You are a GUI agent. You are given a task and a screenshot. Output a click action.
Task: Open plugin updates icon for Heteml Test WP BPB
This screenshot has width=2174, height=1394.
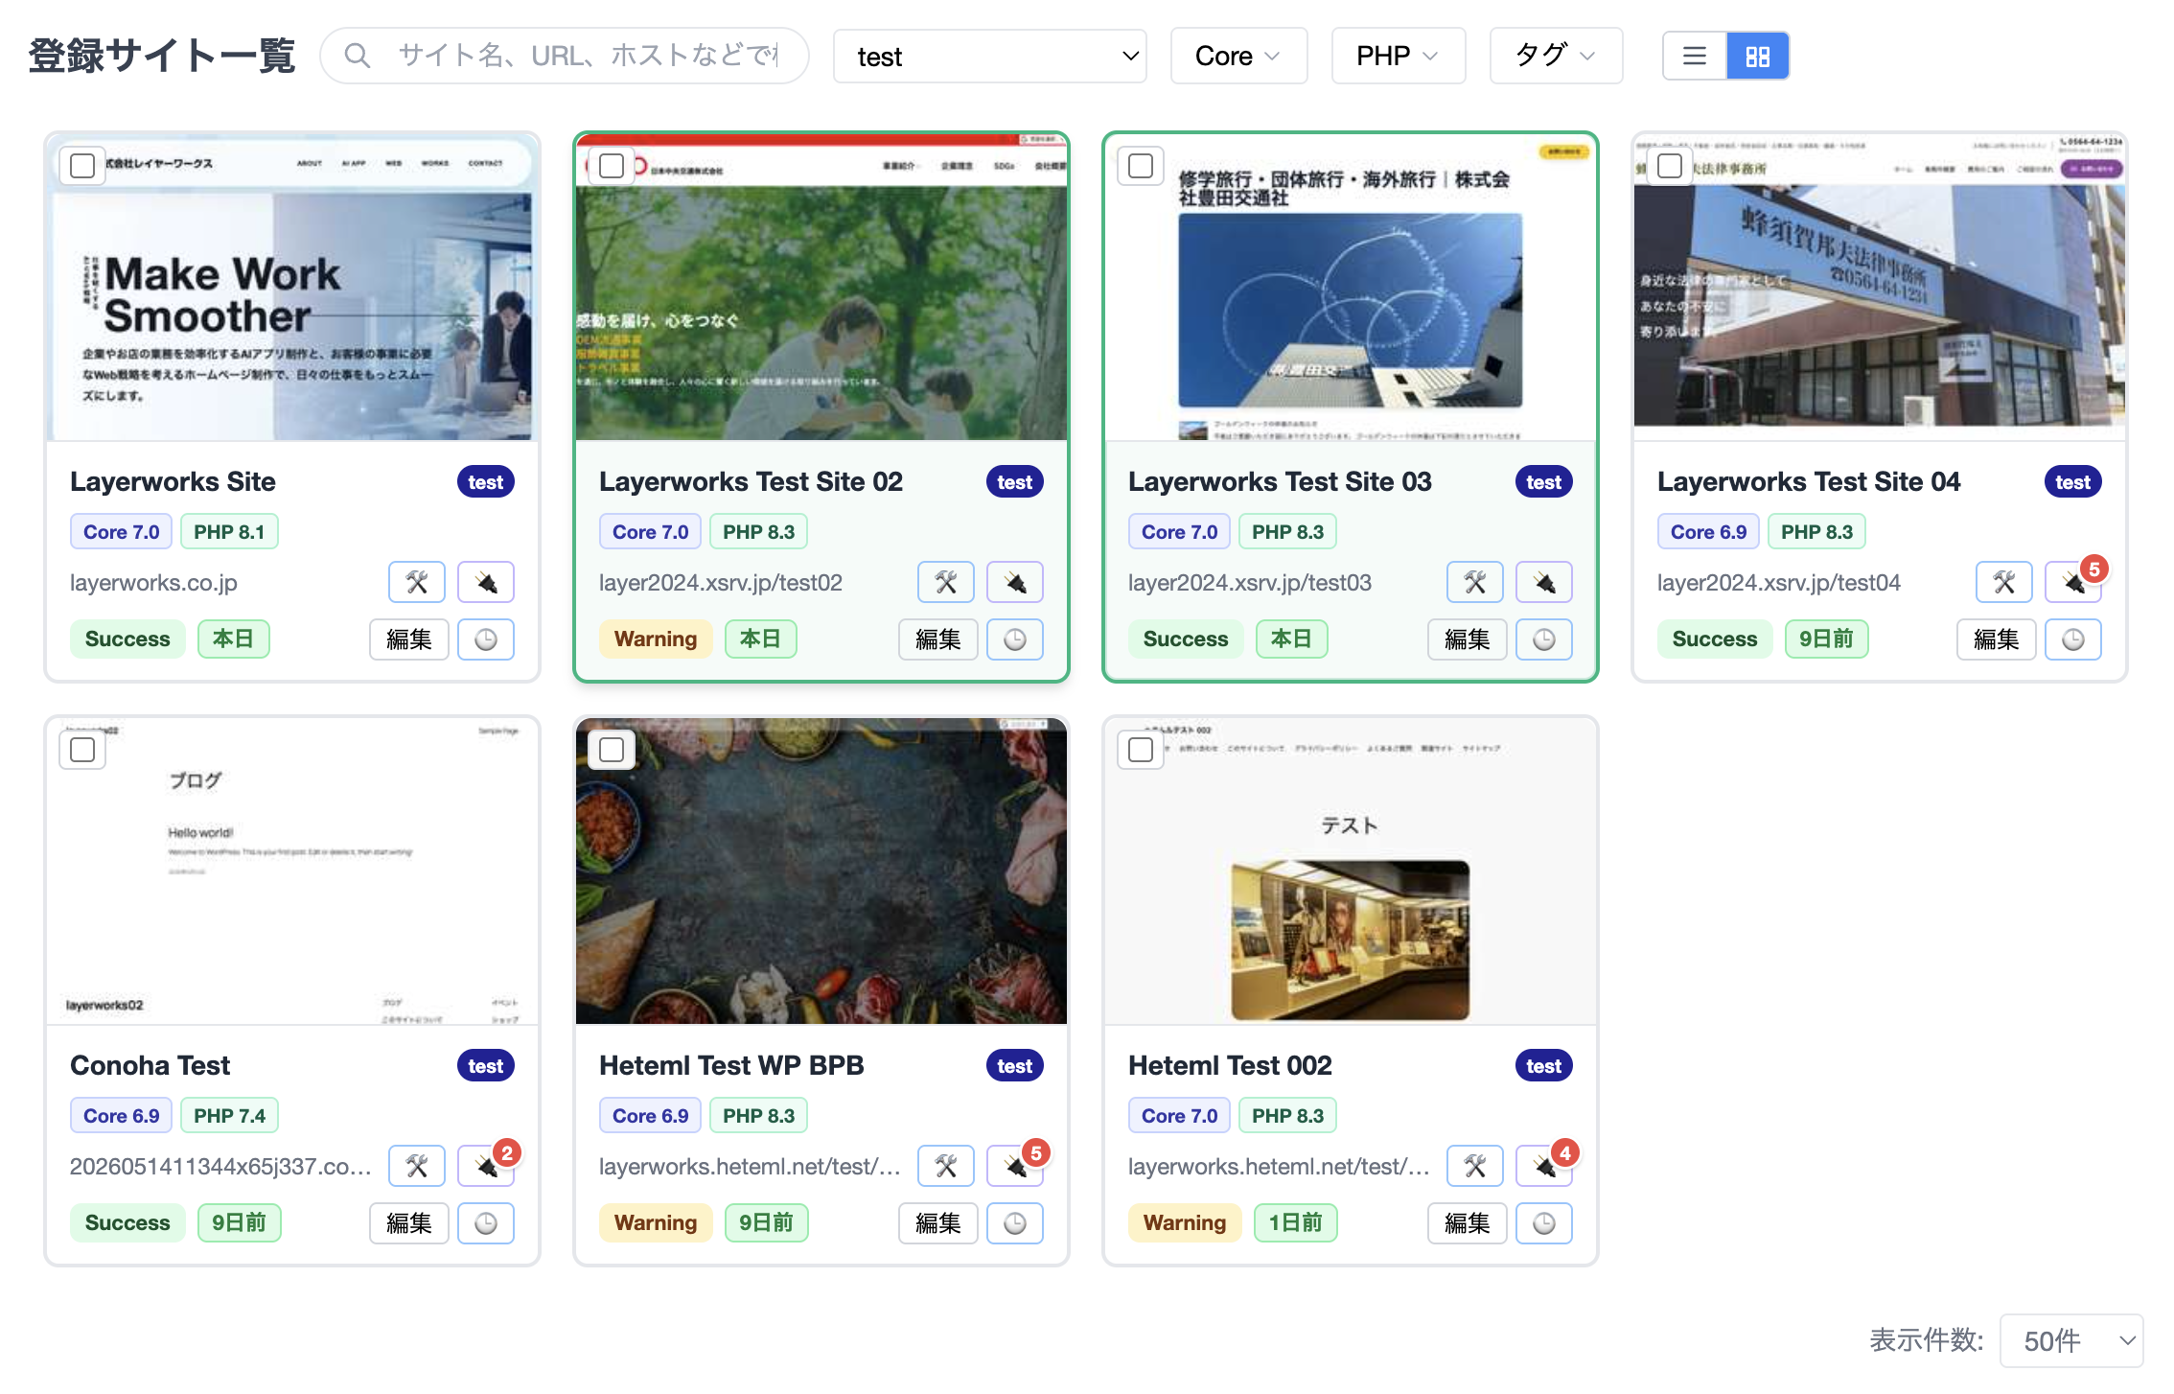(x=1015, y=1166)
